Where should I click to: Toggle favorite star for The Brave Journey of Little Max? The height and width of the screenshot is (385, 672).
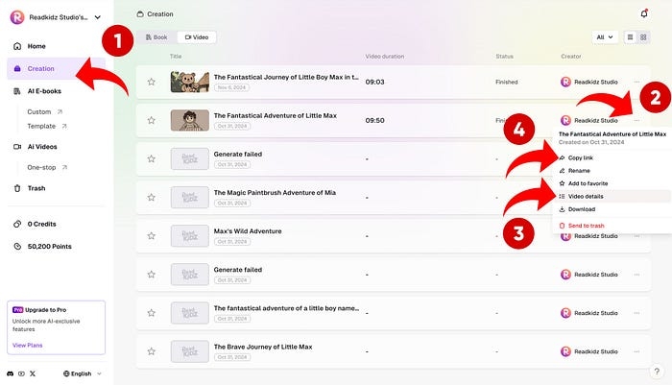pyautogui.click(x=151, y=350)
